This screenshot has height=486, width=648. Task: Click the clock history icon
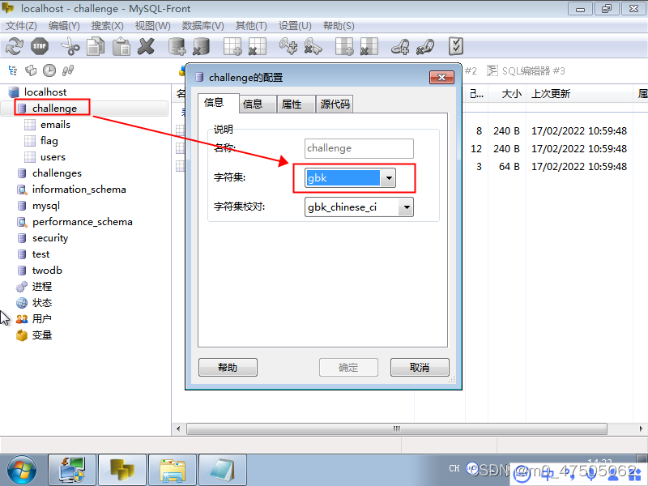pyautogui.click(x=49, y=70)
